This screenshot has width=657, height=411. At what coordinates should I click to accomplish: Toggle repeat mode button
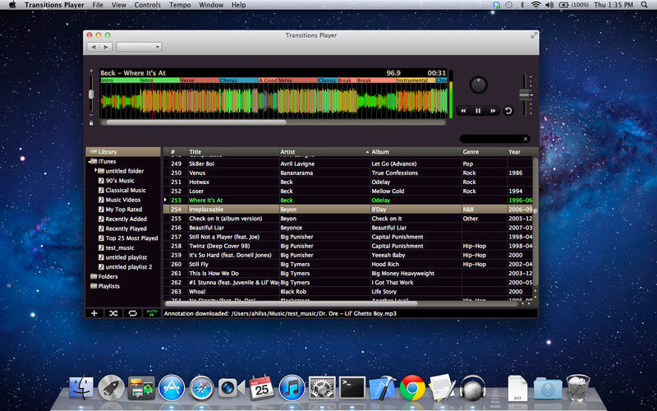click(x=132, y=313)
